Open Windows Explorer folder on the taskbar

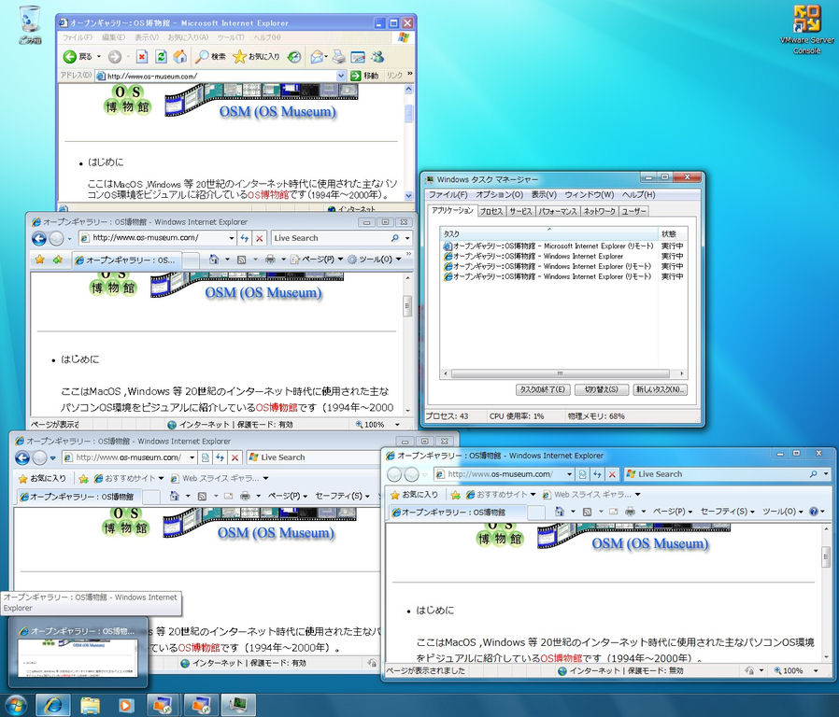tap(90, 705)
